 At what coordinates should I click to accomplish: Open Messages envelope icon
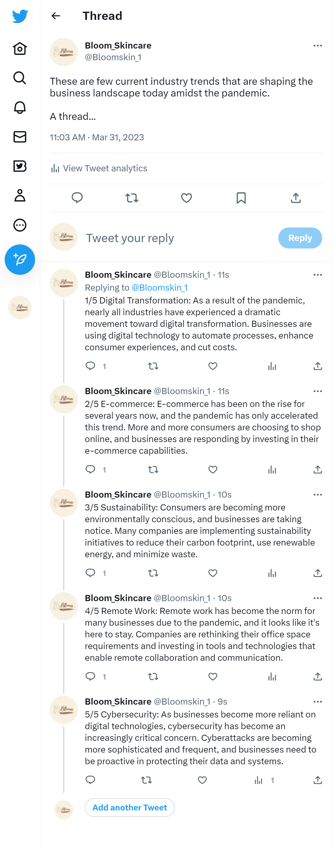click(20, 137)
